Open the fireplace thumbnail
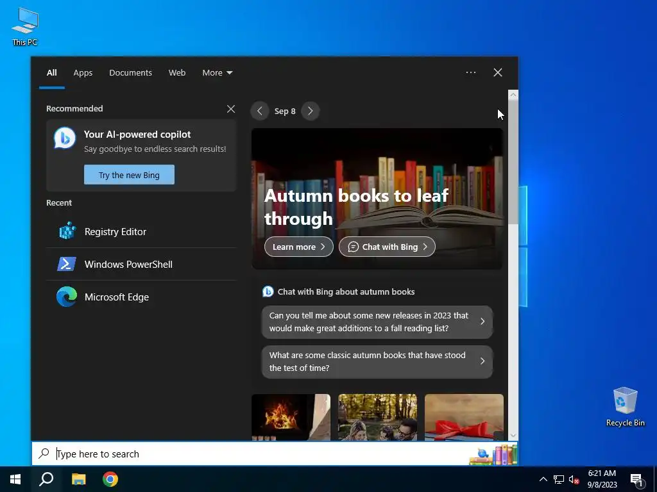Viewport: 657px width, 492px height. 291,417
